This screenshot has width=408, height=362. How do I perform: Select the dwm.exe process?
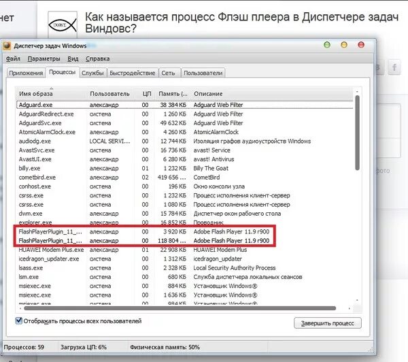pyautogui.click(x=185, y=214)
